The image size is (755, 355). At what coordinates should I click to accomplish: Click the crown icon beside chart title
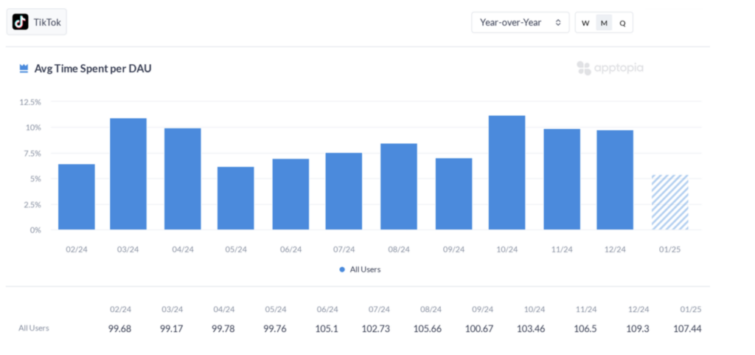tap(24, 69)
